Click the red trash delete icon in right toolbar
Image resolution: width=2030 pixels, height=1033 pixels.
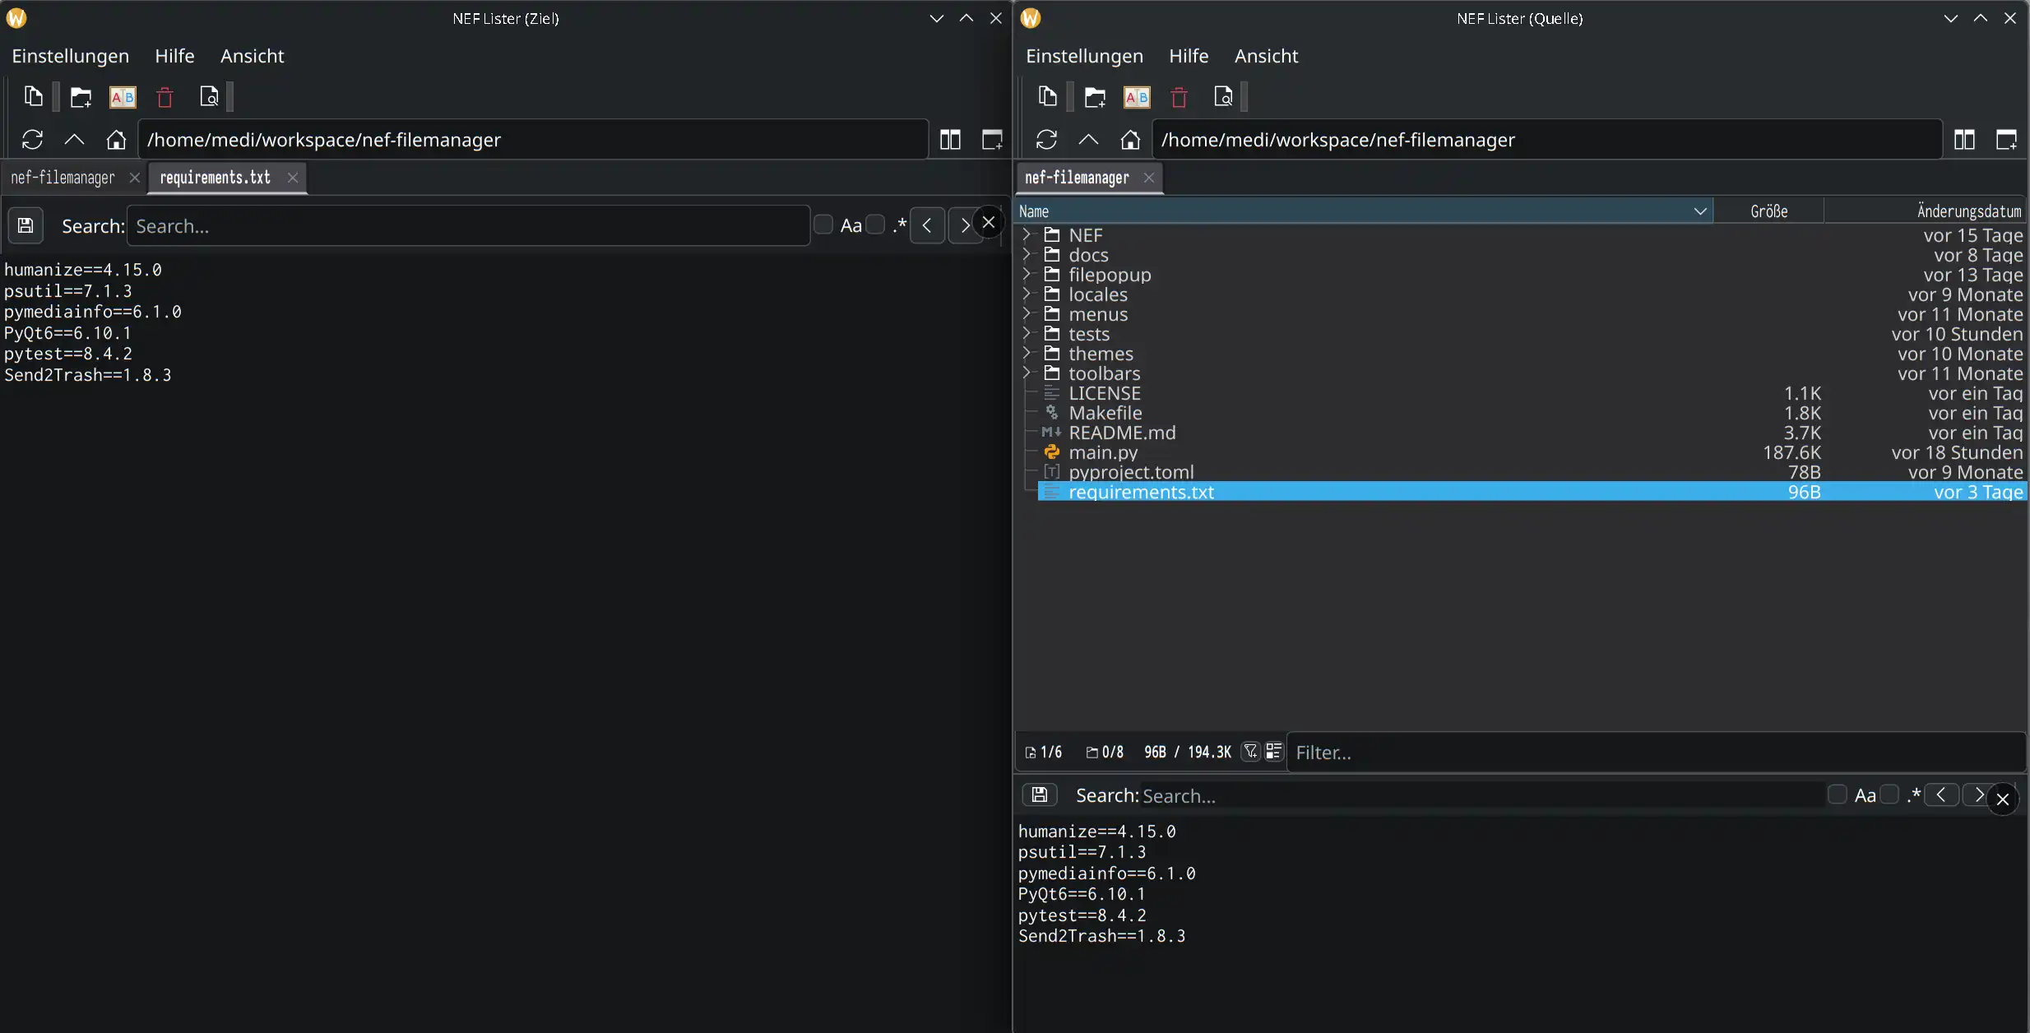click(1179, 97)
